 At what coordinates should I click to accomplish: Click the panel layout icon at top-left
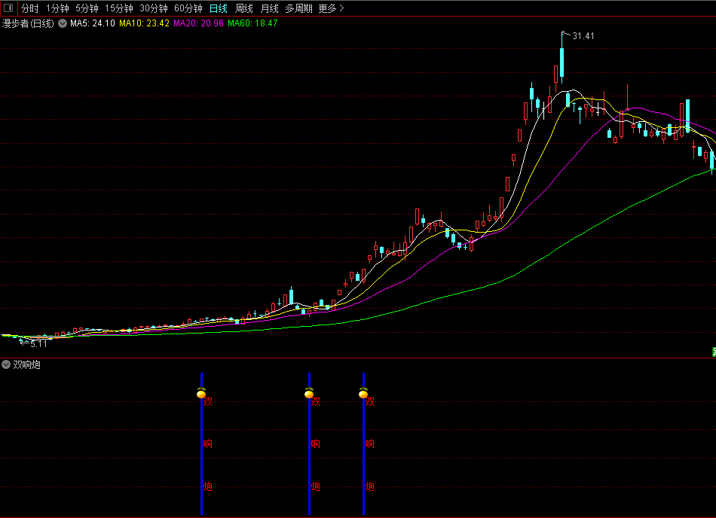[x=8, y=8]
